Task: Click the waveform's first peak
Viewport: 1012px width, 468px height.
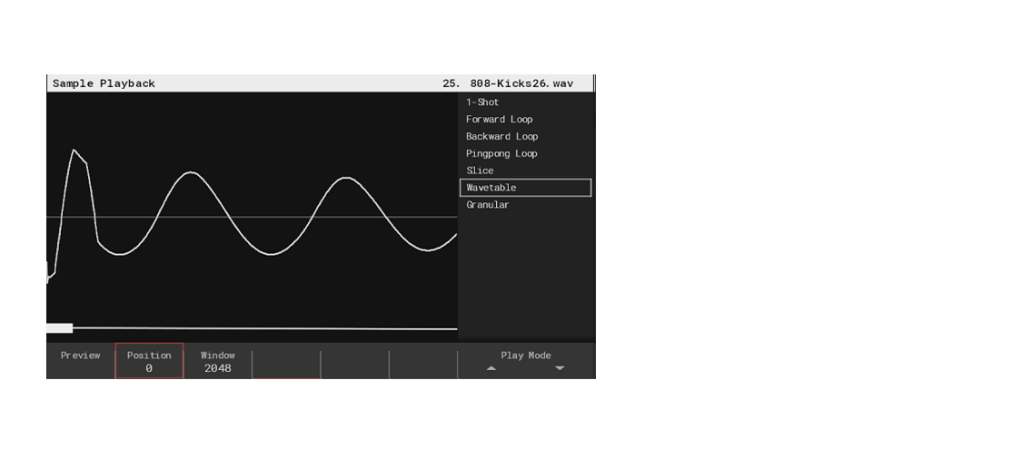Action: click(x=74, y=151)
